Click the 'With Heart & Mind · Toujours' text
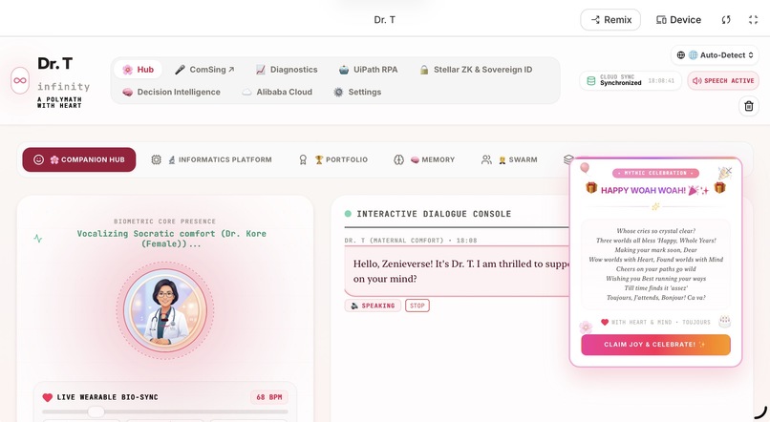This screenshot has height=422, width=770. tap(660, 323)
